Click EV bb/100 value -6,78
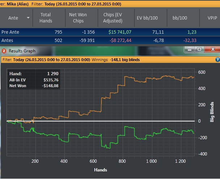The width and height of the screenshot is (220, 179). point(158,41)
